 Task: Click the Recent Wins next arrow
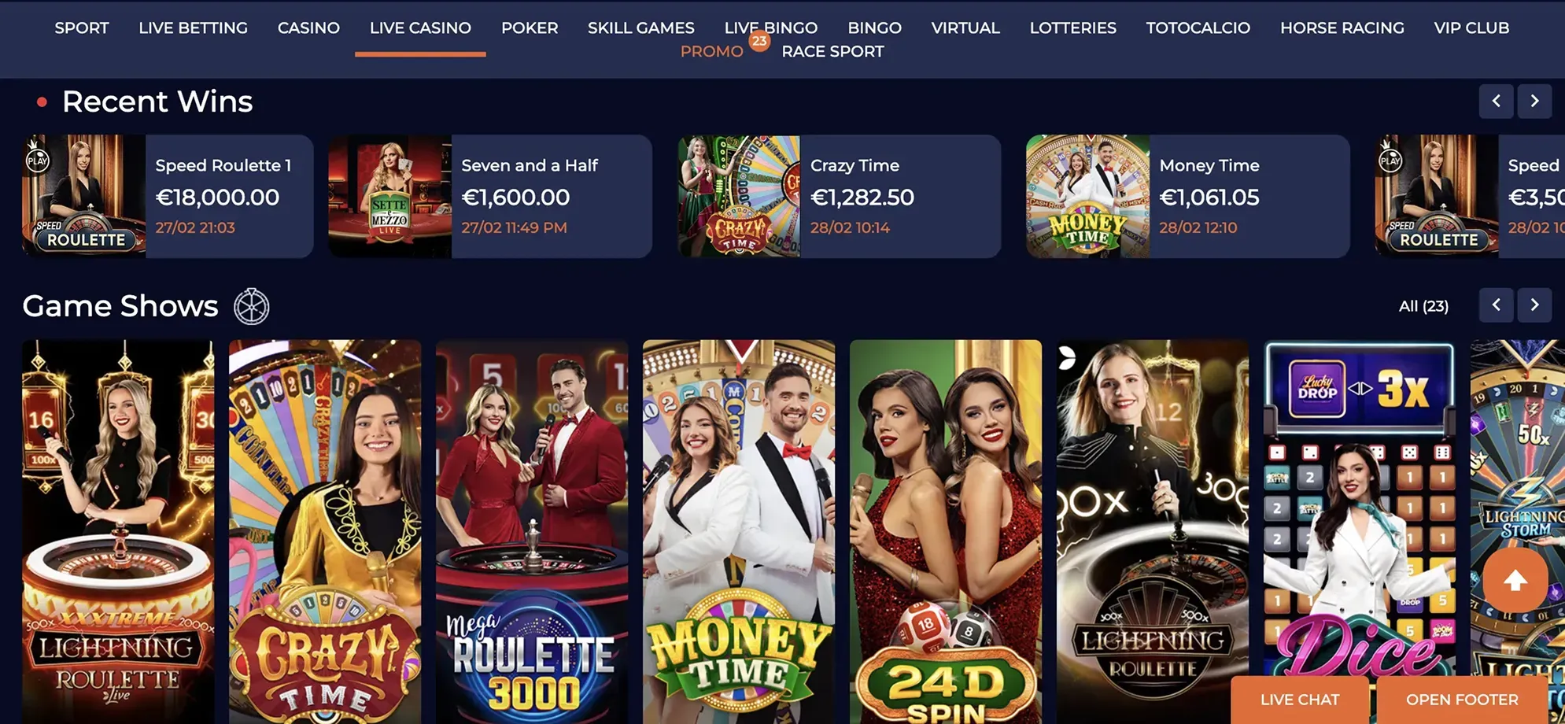click(x=1534, y=101)
